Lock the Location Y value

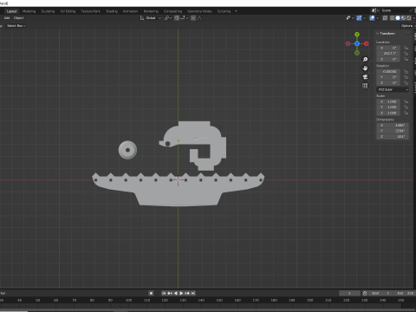click(x=406, y=54)
